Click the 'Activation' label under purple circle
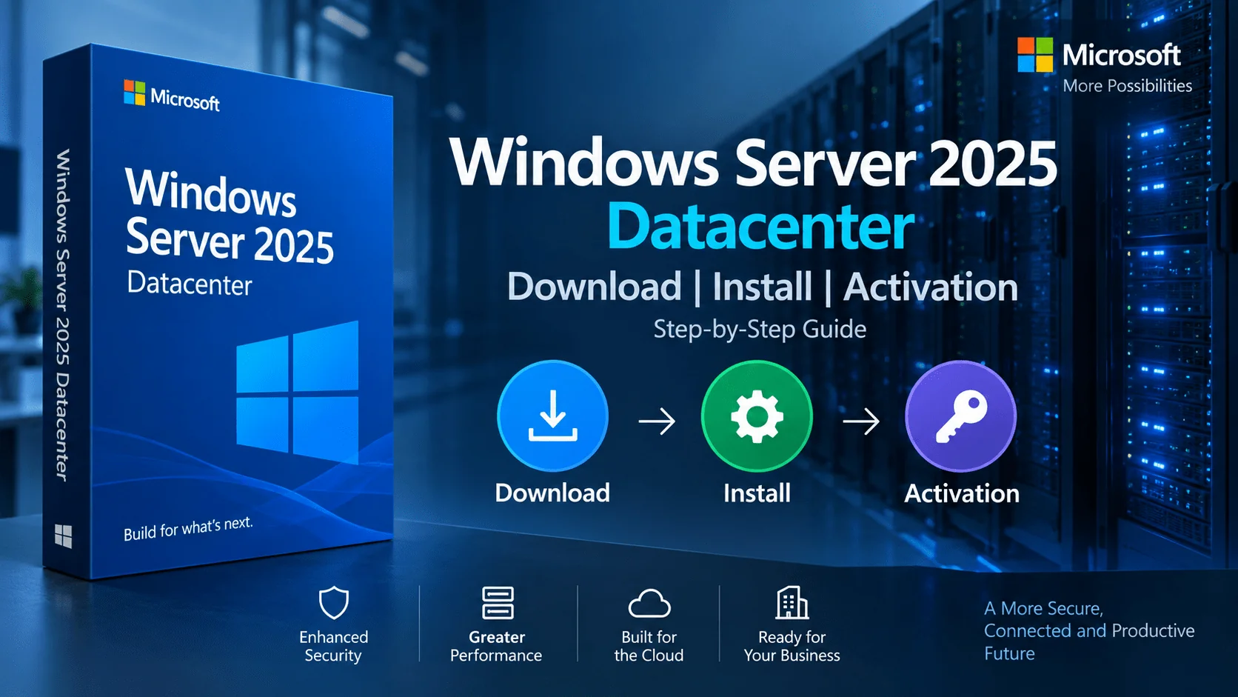 pos(962,493)
